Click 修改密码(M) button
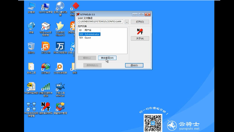Viewport: 234px width, 132px height. point(107,58)
